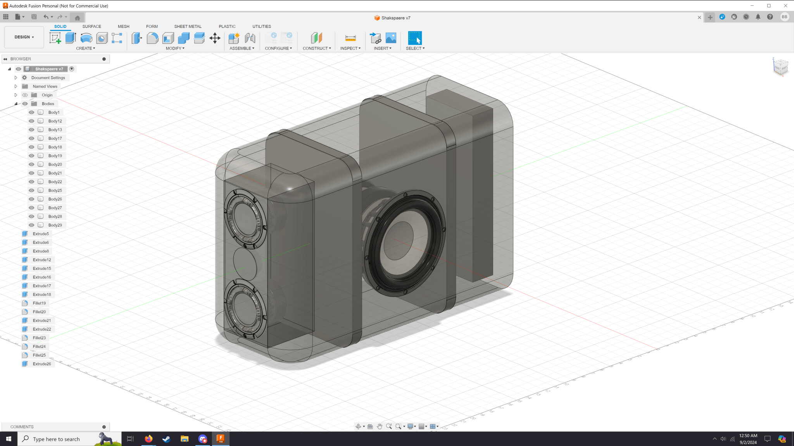
Task: Select the Extrude26 timeline feature
Action: 37,364
